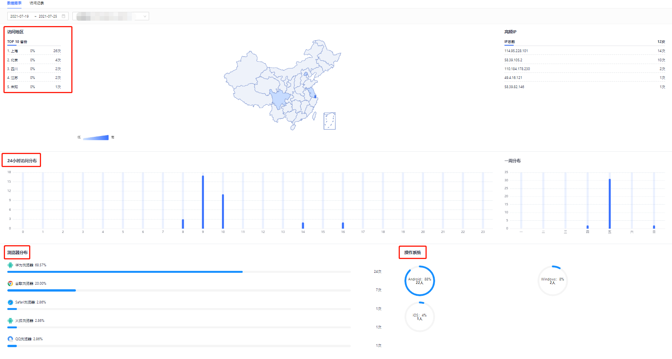Click the hour 9 bar in 24-hour chart
672x359 pixels.
click(203, 202)
